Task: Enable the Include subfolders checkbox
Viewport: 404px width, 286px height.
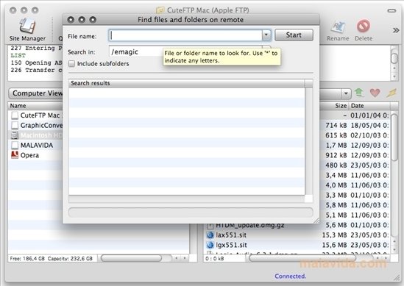Action: 71,63
